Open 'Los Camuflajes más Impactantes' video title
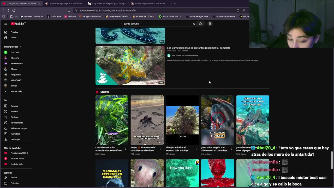 tap(199, 48)
